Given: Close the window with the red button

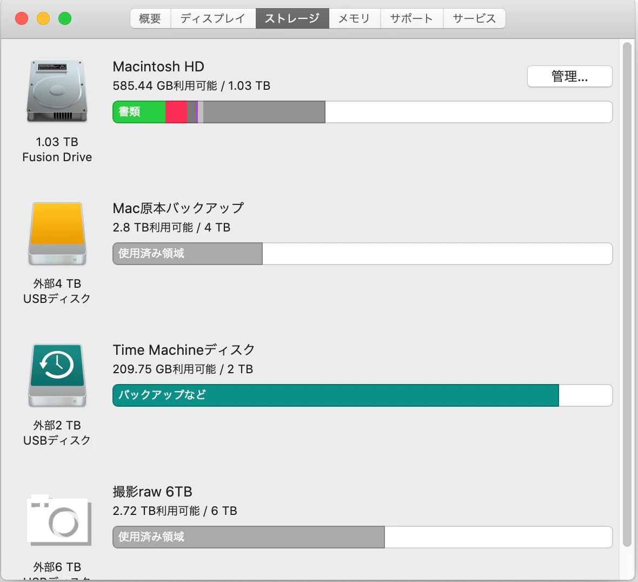Looking at the screenshot, I should tap(22, 18).
